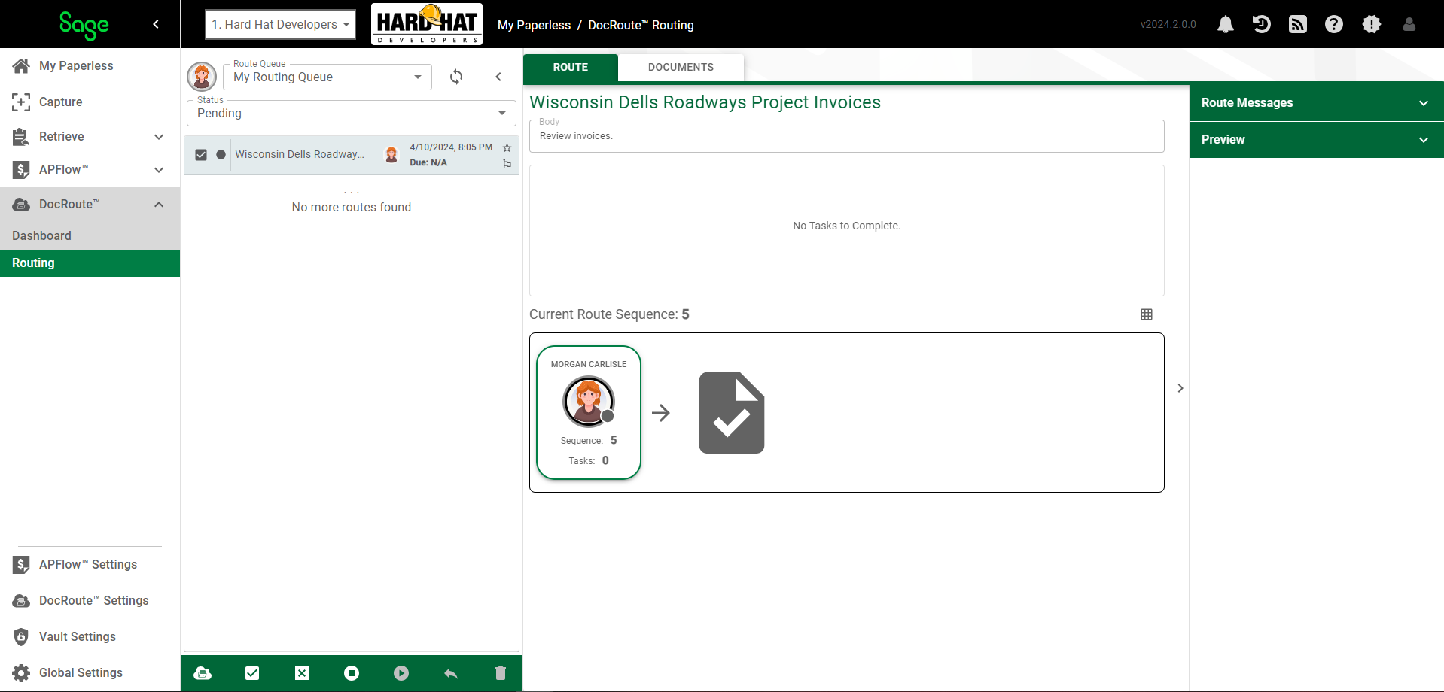Viewport: 1444px width, 692px height.
Task: Select the Morgan Carlisle sequence card
Action: [x=589, y=412]
